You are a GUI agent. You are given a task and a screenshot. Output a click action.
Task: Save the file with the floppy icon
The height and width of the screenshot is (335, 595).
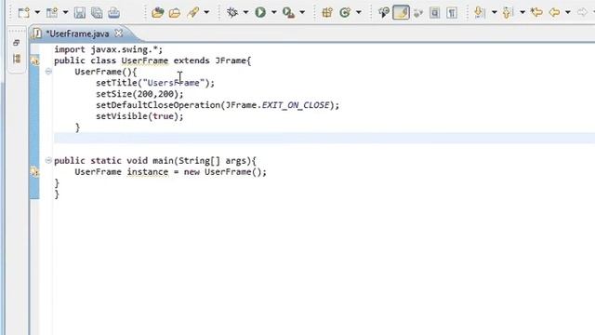(x=80, y=12)
